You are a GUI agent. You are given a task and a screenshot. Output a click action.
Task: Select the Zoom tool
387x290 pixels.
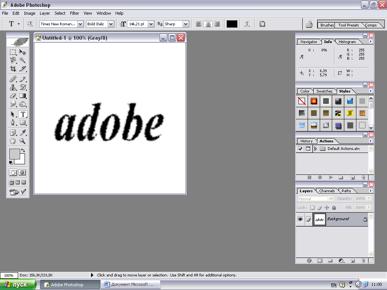point(22,141)
